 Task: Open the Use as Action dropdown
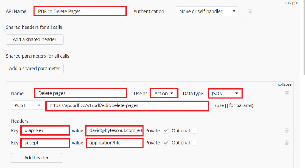pos(164,93)
